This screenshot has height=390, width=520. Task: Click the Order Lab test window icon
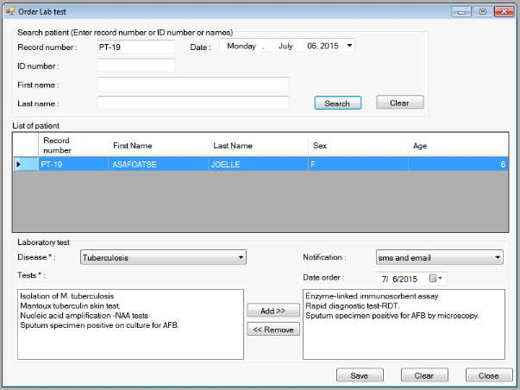tap(9, 10)
